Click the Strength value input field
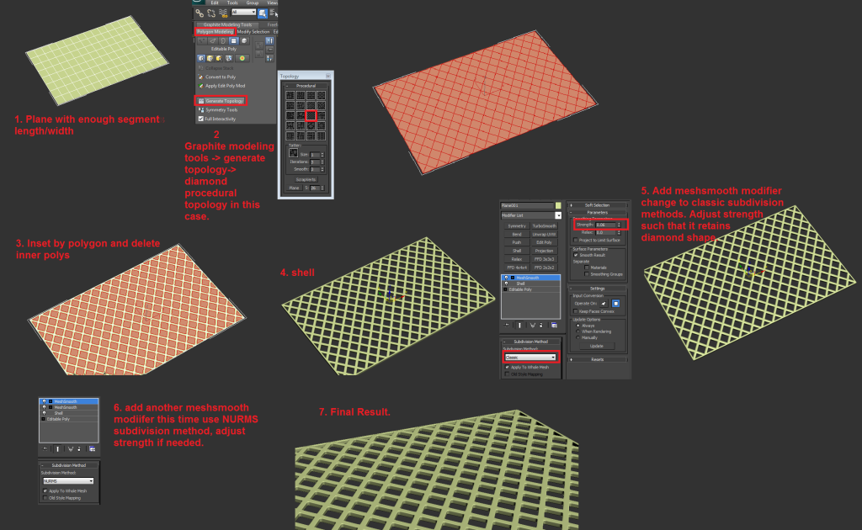Screen dimensions: 862x530 [606, 225]
